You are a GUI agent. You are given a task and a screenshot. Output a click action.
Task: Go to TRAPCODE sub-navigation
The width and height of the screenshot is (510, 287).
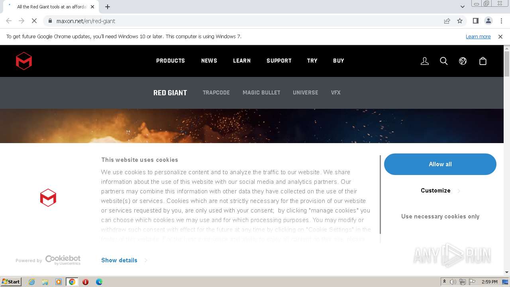click(216, 93)
